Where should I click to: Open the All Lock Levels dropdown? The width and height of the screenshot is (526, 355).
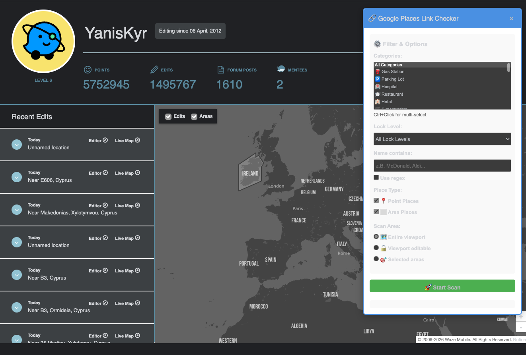click(x=442, y=139)
